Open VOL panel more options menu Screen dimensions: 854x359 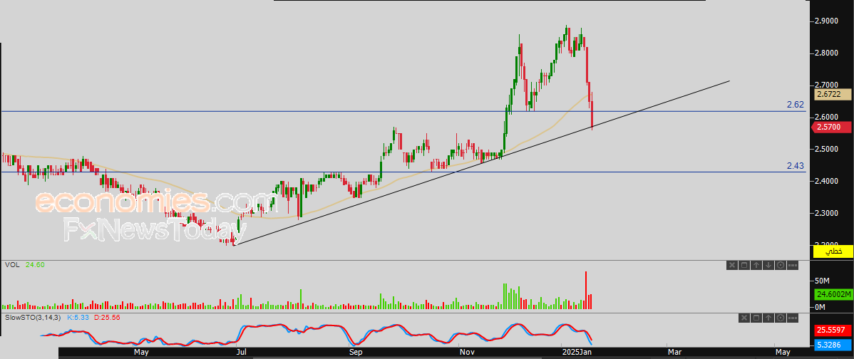click(x=793, y=265)
